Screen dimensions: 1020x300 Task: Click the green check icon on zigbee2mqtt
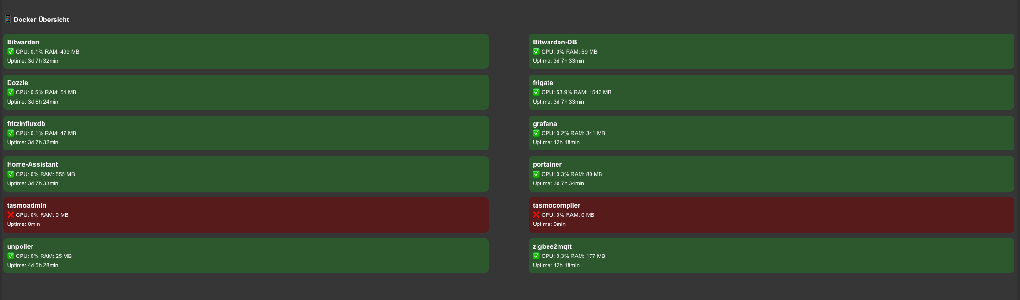pos(536,256)
